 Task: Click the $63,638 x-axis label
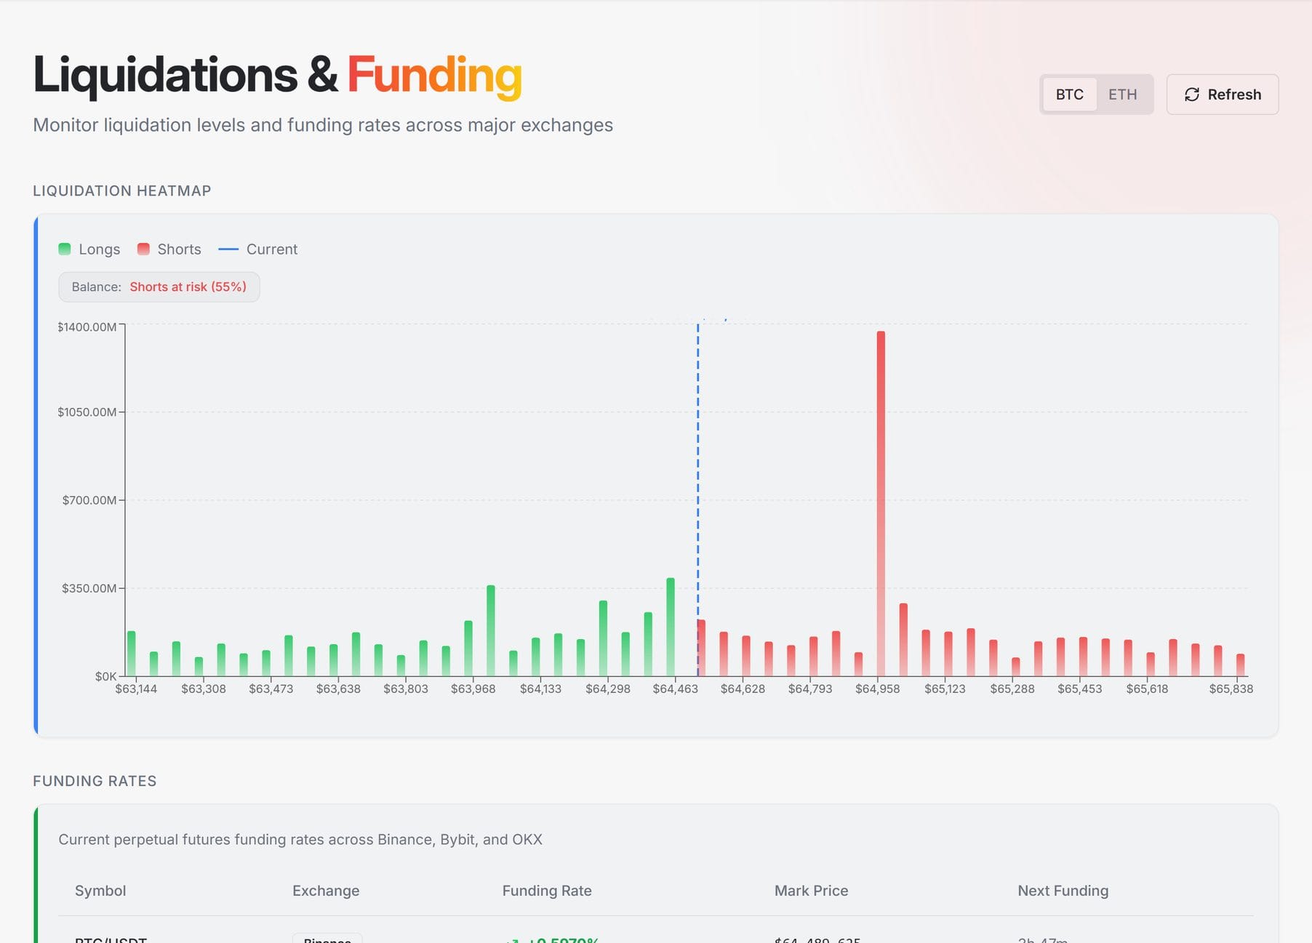coord(338,689)
